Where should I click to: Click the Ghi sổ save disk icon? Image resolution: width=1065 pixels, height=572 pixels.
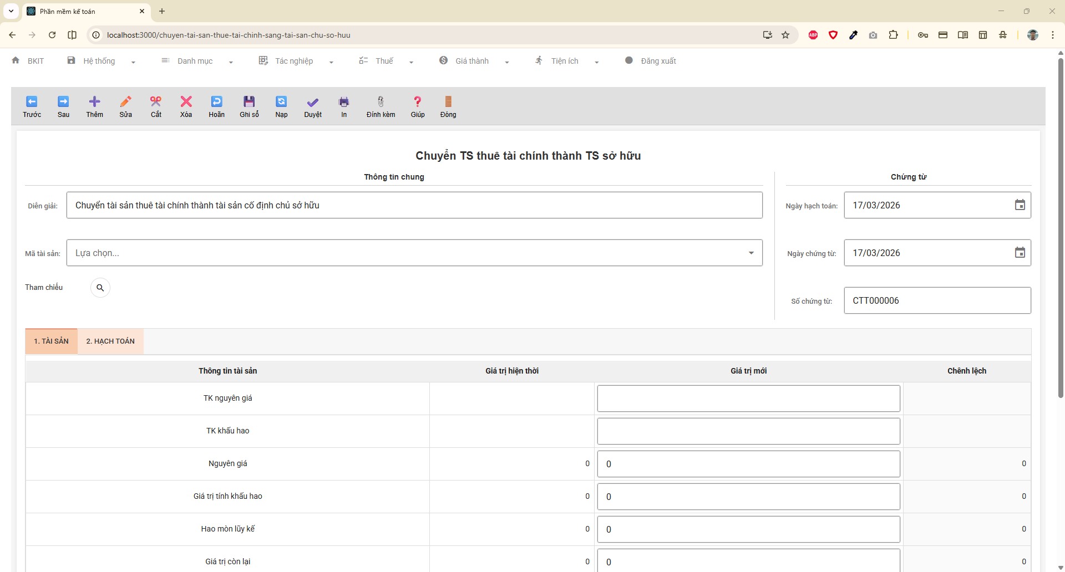click(249, 102)
